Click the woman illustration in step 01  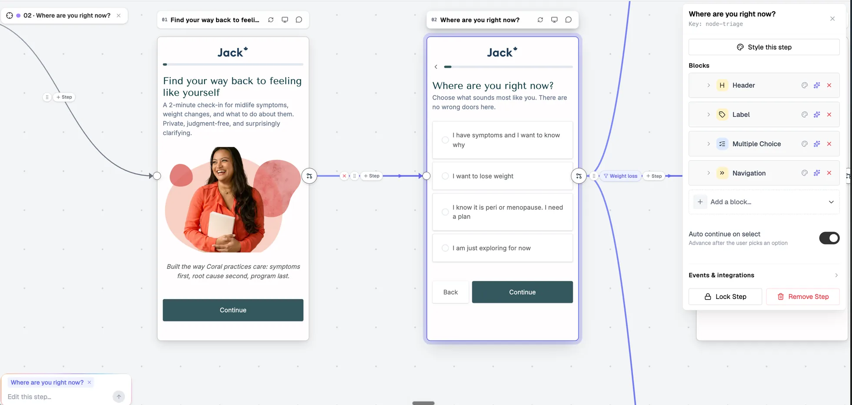(233, 199)
